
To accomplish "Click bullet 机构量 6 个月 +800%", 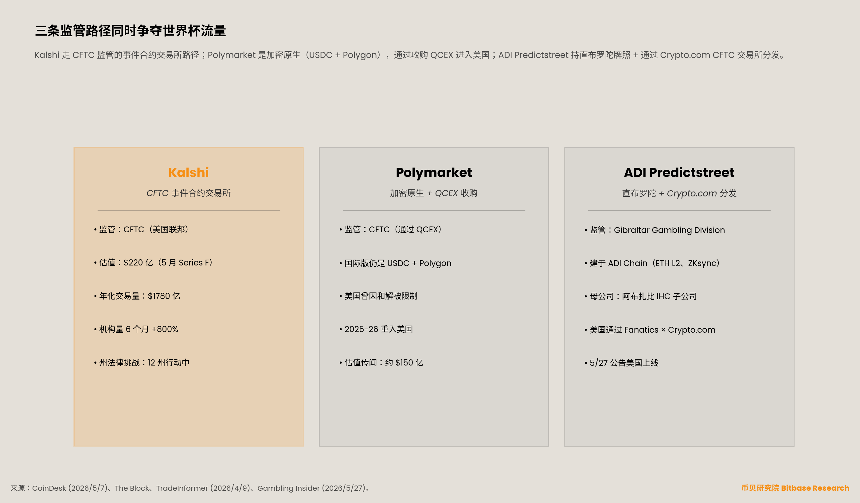I will (136, 329).
